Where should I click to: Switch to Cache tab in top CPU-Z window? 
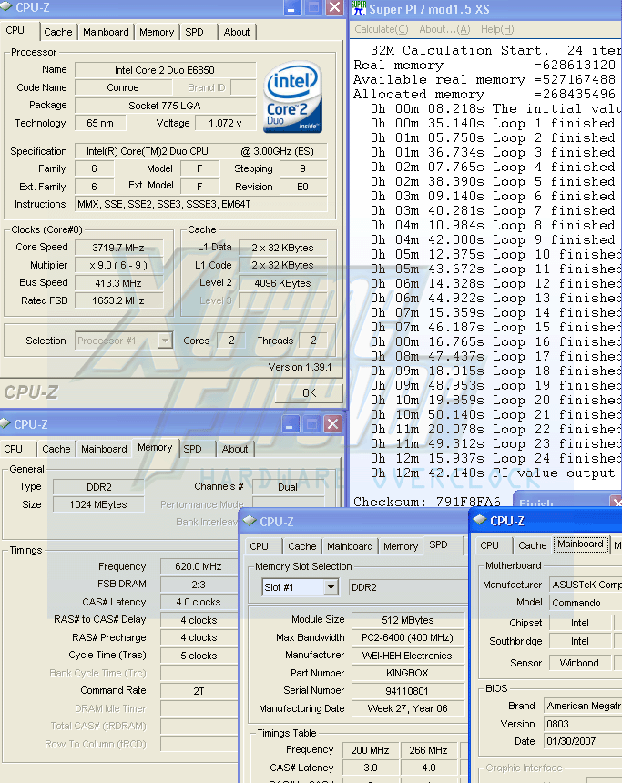click(58, 32)
